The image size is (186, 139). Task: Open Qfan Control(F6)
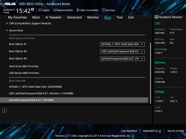(x=89, y=10)
